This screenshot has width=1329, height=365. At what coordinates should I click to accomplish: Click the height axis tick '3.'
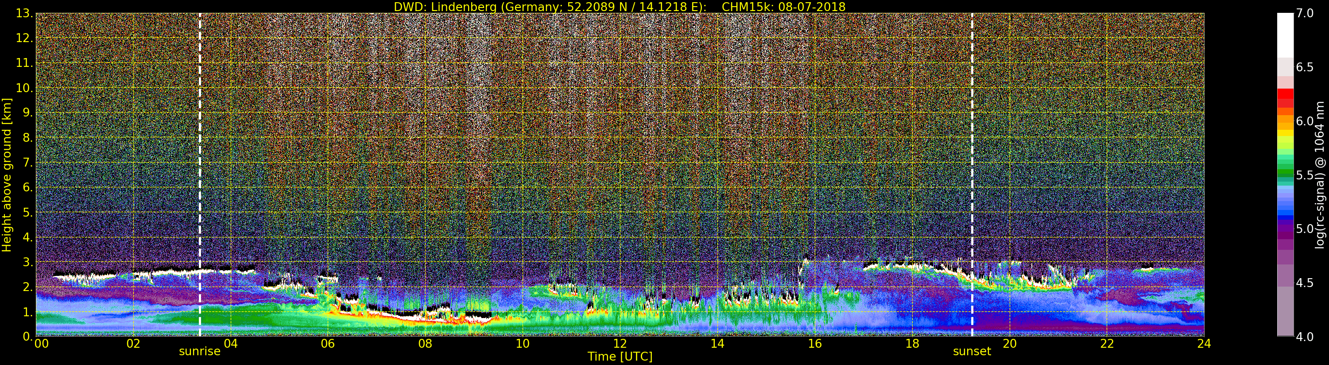28,262
